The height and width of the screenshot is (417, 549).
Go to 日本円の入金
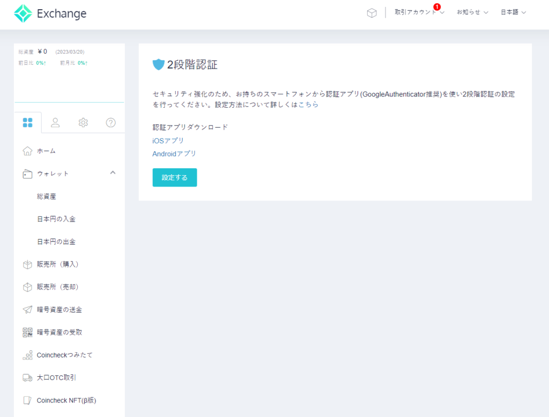56,219
